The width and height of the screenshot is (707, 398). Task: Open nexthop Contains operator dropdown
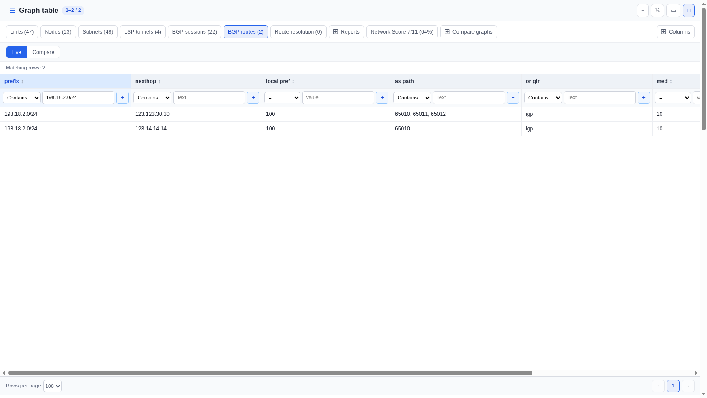pyautogui.click(x=152, y=98)
